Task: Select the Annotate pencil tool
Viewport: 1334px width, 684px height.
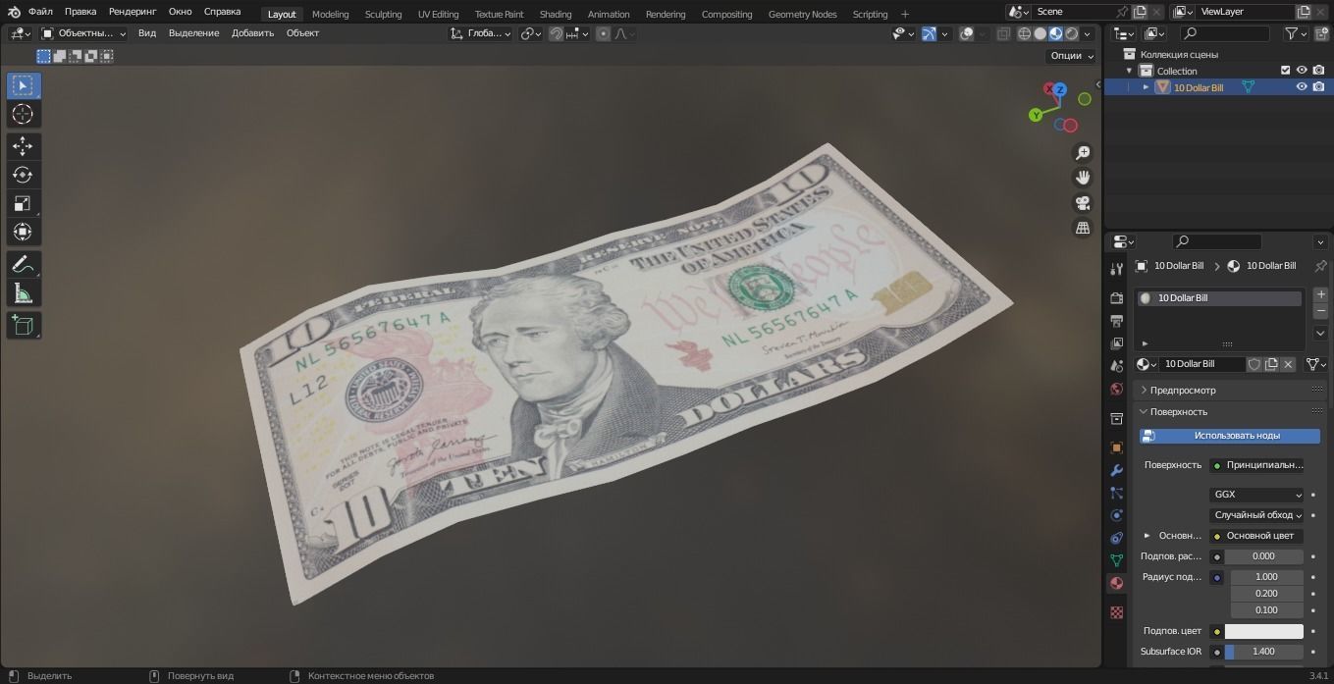Action: tap(23, 264)
